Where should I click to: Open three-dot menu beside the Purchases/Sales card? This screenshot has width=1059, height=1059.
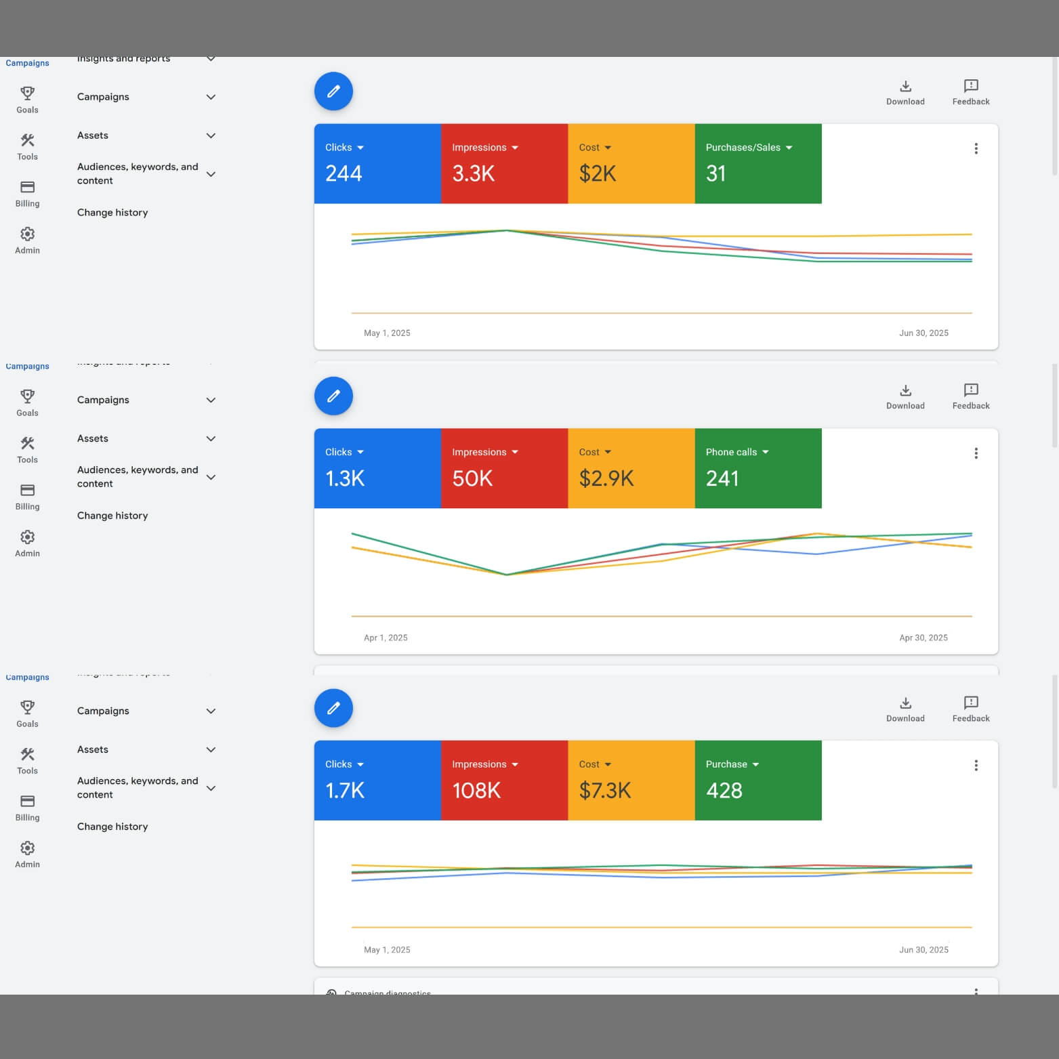976,148
